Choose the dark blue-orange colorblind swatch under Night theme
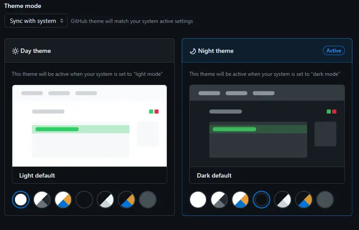The height and width of the screenshot is (230, 359). pos(304,200)
